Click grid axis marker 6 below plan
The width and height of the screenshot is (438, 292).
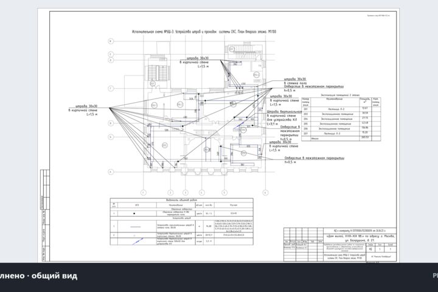coord(265,192)
